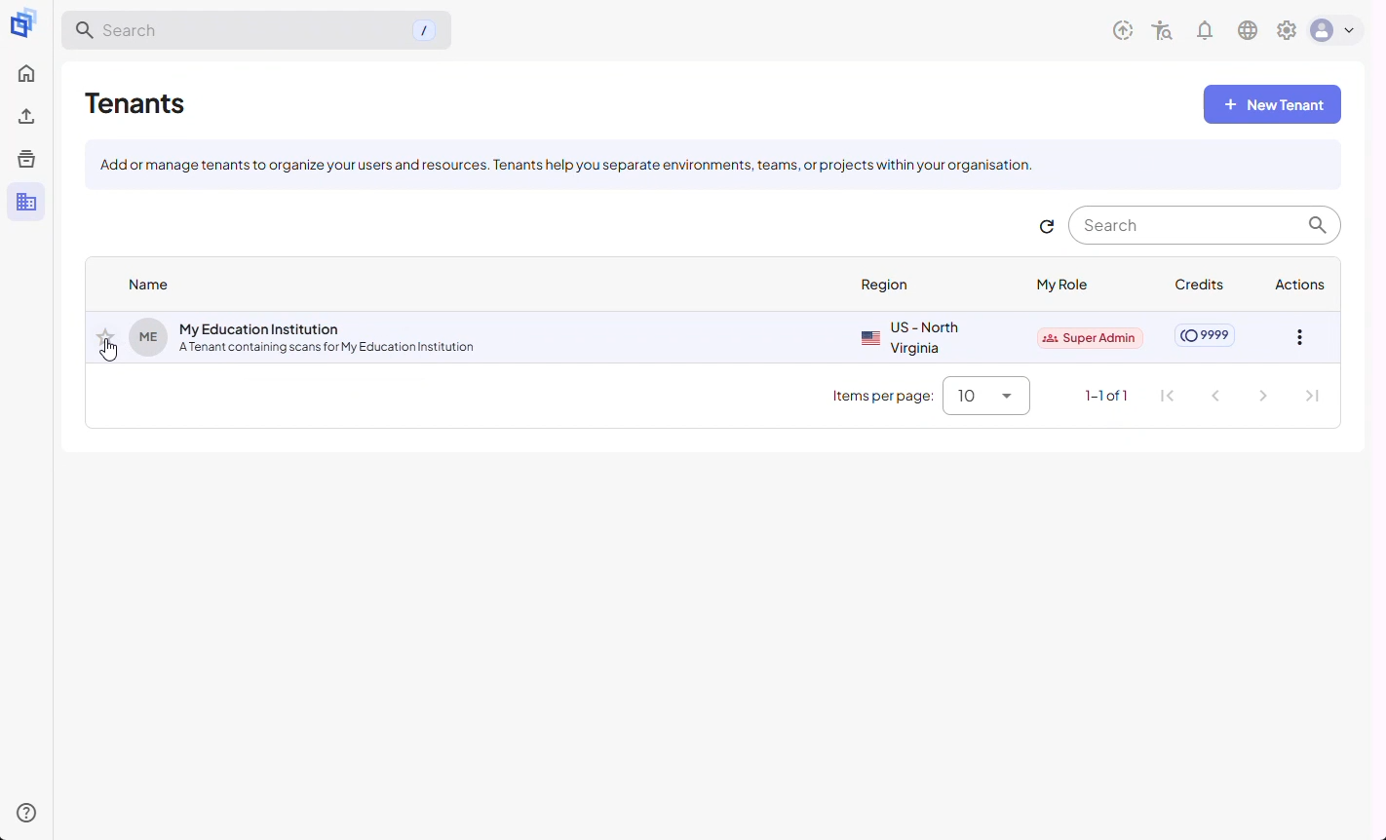Toggle favorite star for My Education Institution

click(105, 338)
